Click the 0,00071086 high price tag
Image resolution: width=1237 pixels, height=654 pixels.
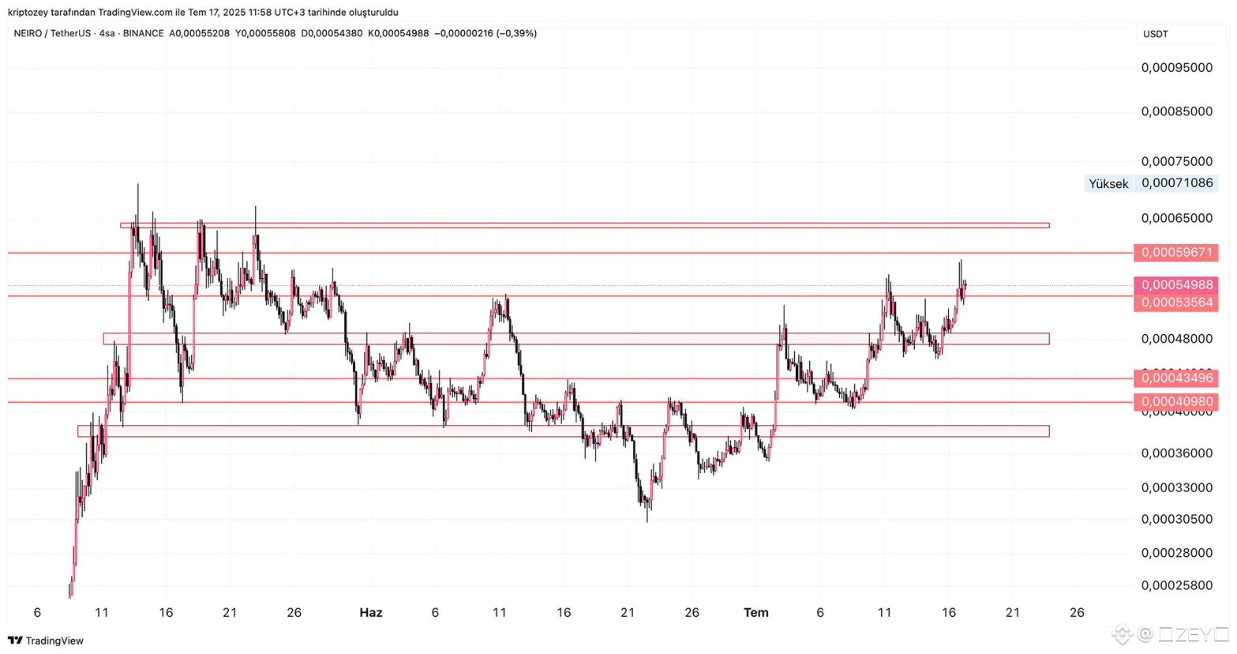(1177, 183)
